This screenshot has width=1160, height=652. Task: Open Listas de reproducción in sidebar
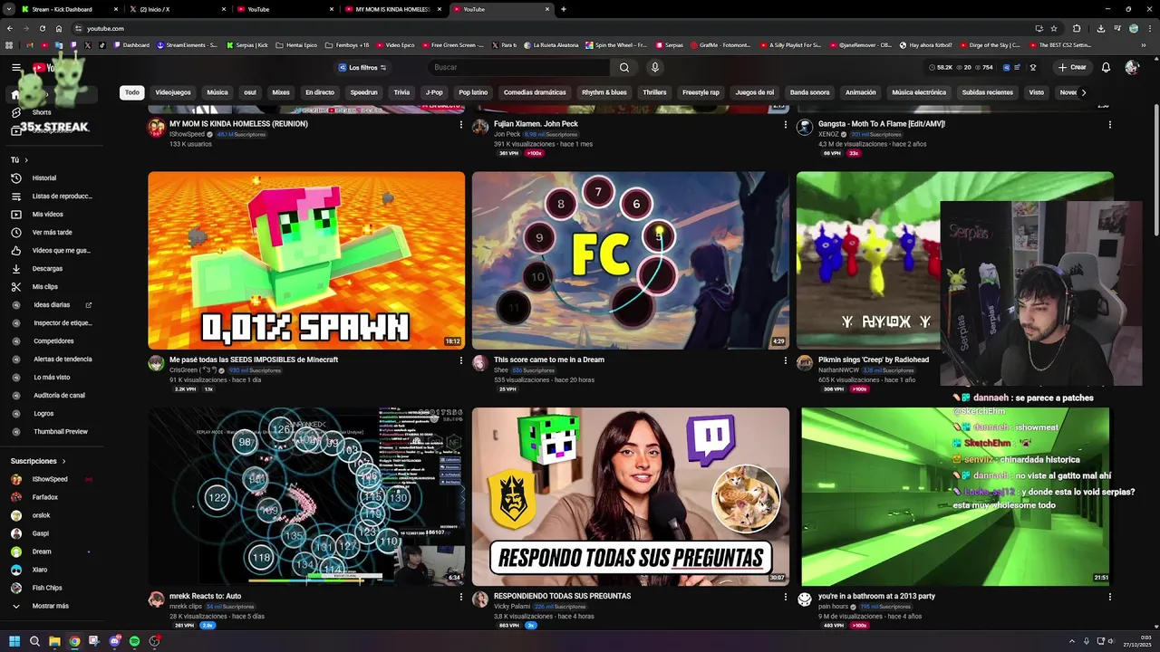point(51,197)
